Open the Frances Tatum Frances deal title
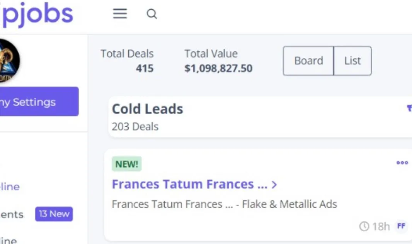This screenshot has width=412, height=244. click(x=189, y=184)
